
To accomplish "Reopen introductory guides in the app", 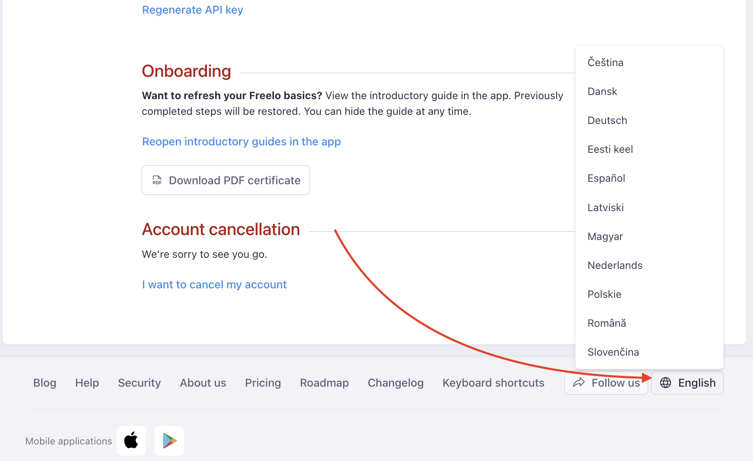I will pos(241,142).
